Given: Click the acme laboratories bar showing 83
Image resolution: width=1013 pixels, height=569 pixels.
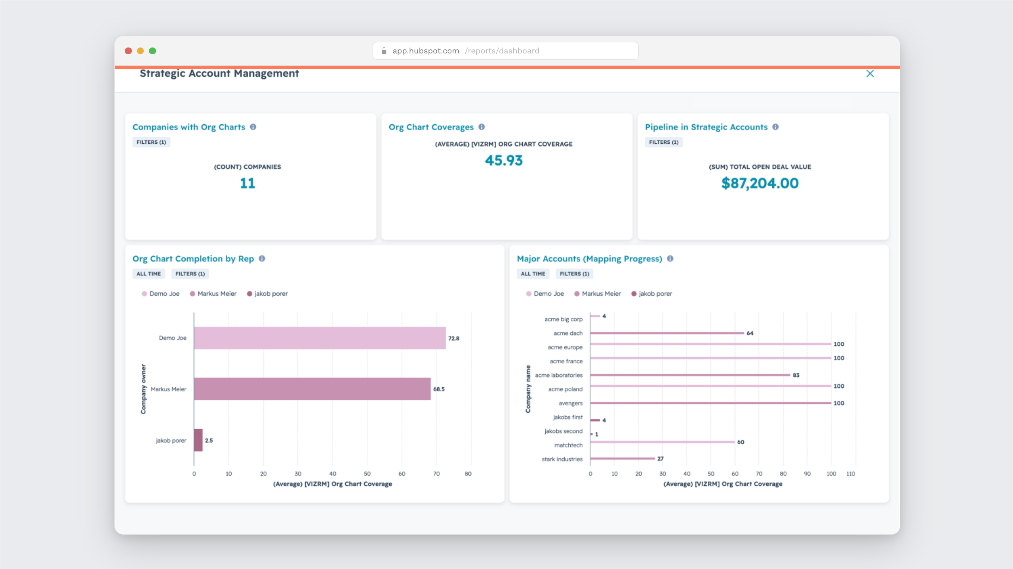Looking at the screenshot, I should pyautogui.click(x=690, y=375).
